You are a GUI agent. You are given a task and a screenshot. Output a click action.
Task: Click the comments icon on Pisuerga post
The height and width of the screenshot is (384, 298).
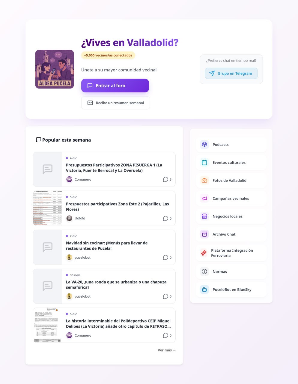pyautogui.click(x=165, y=179)
